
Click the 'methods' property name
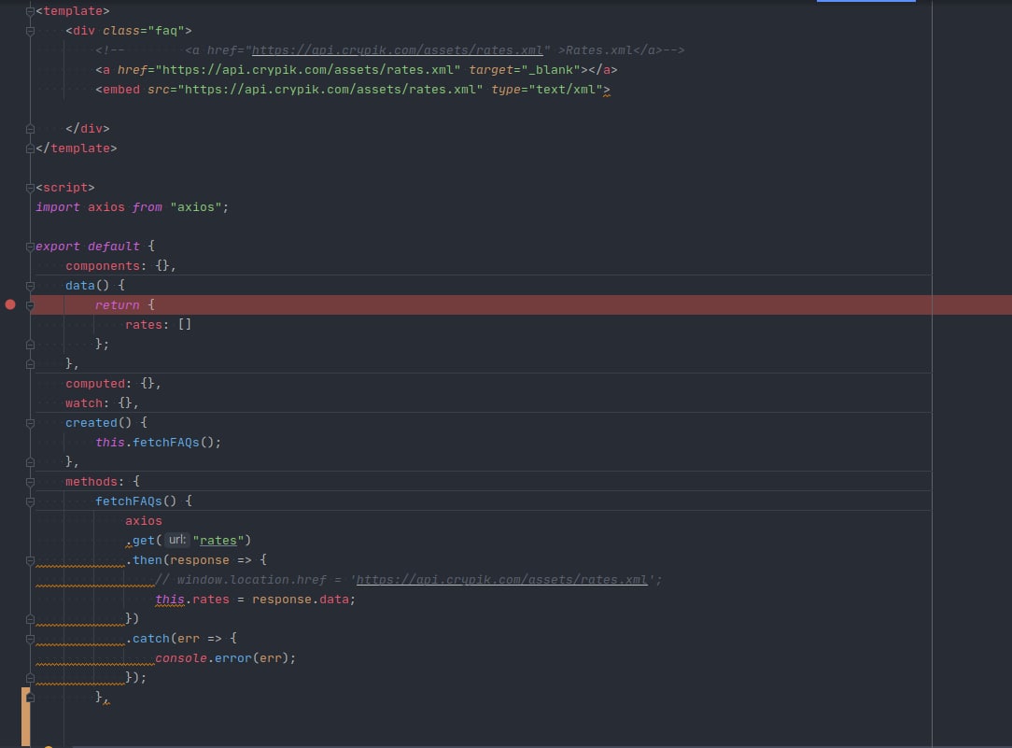91,482
